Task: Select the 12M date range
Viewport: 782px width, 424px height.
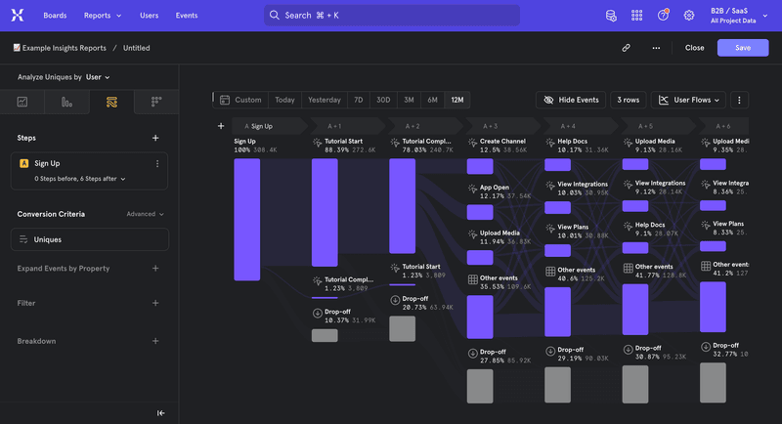Action: click(457, 100)
